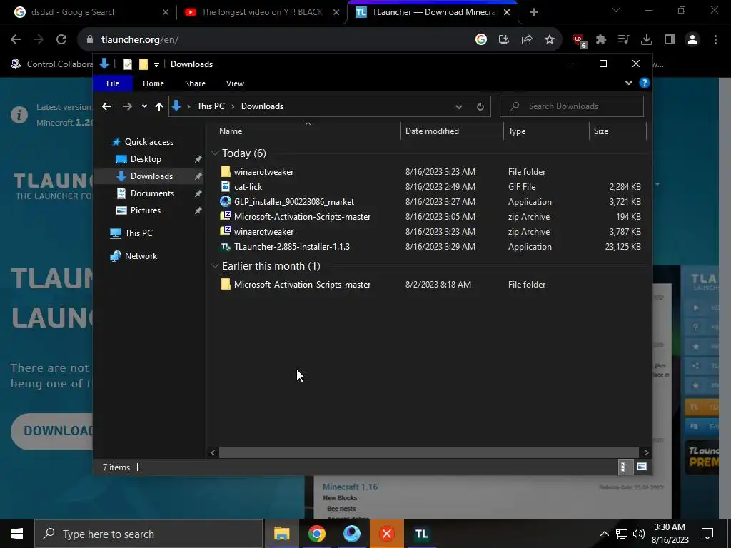This screenshot has width=731, height=548.
Task: Click the Chrome address bar URL
Action: click(140, 40)
